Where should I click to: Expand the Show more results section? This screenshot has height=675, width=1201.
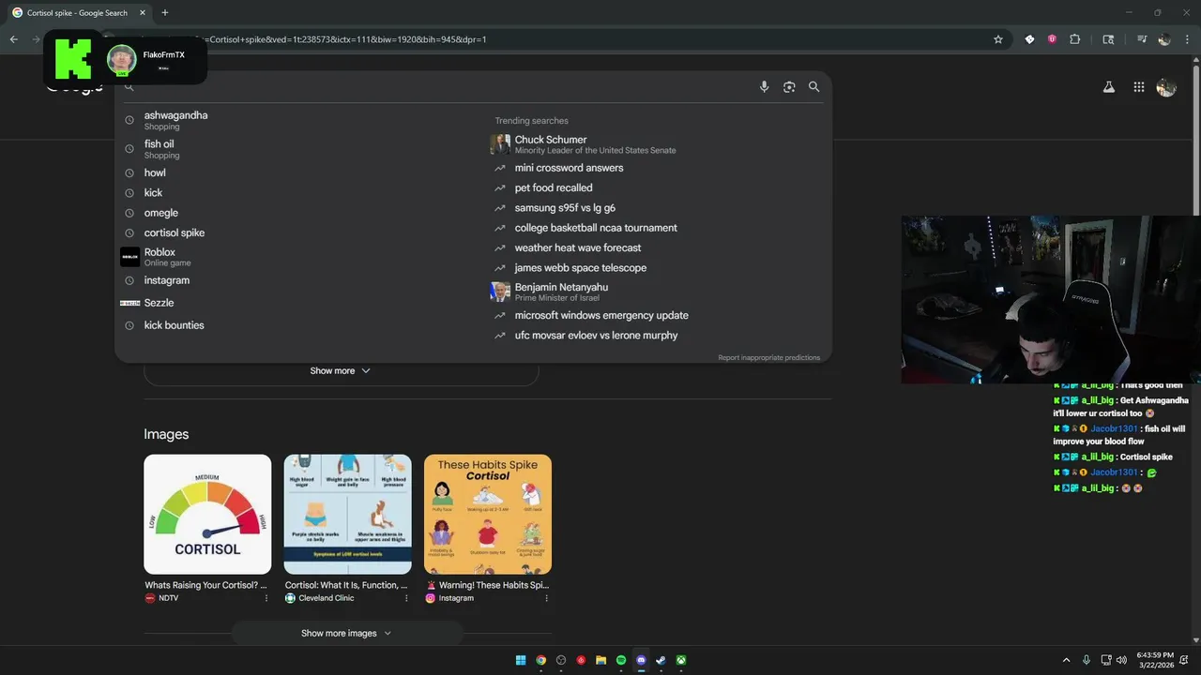coord(341,371)
